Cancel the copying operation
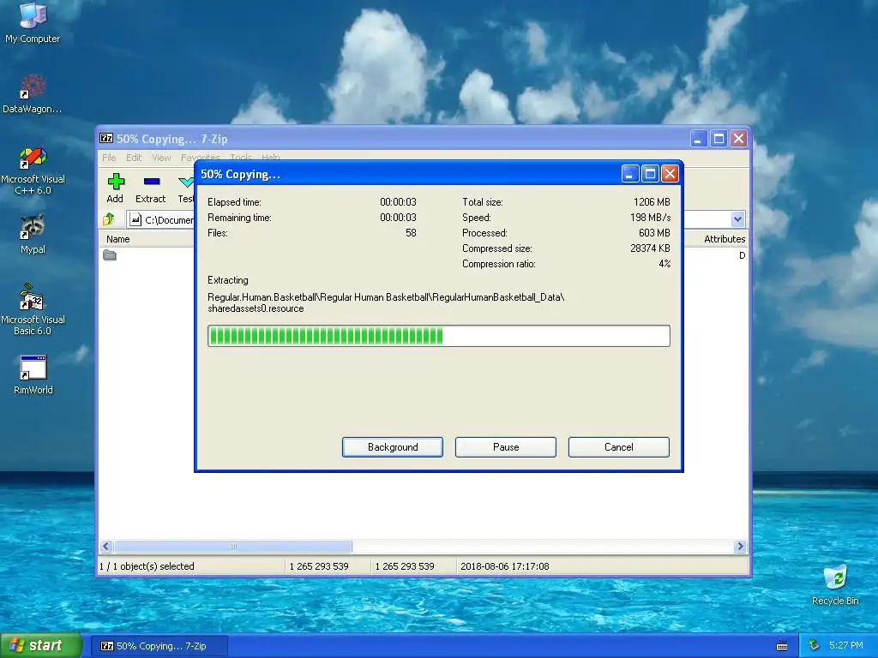Viewport: 878px width, 658px height. 619,447
